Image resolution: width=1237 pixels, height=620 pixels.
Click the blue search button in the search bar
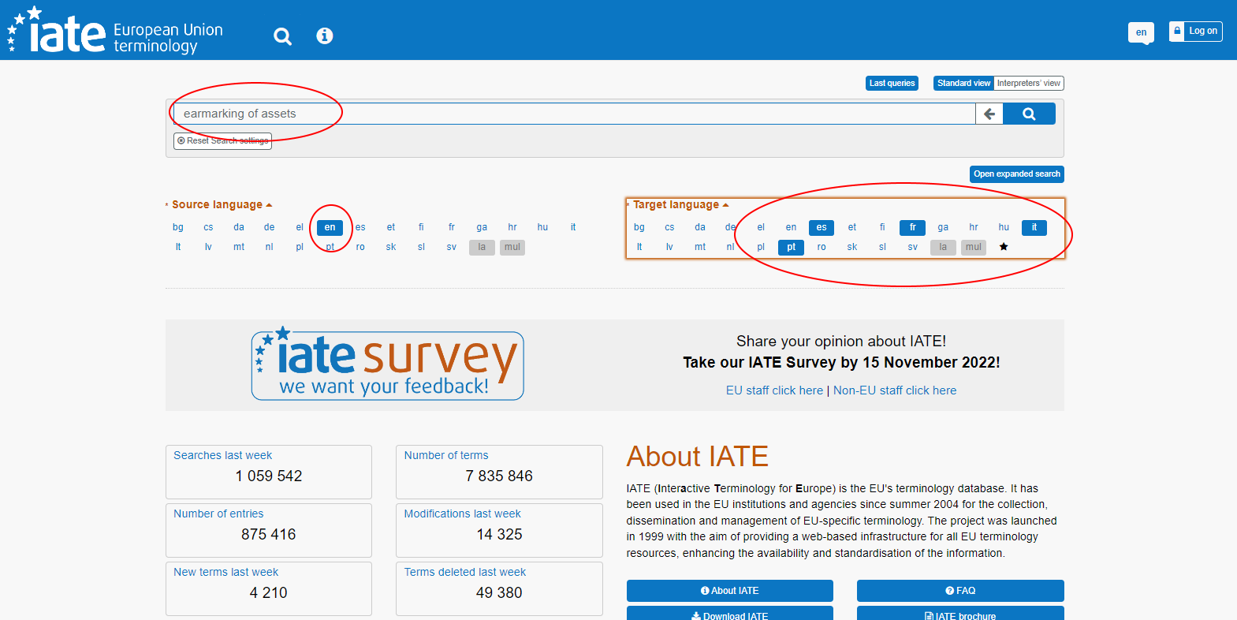[x=1029, y=114]
